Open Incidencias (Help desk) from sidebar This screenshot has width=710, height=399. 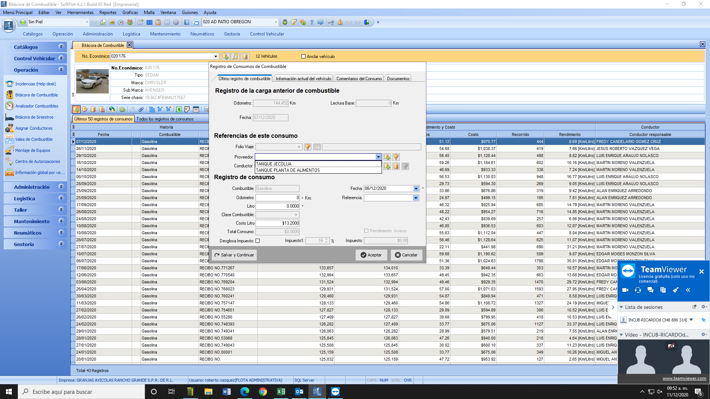[x=35, y=84]
